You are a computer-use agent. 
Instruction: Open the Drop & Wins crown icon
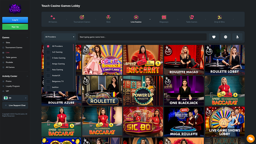coord(219,17)
